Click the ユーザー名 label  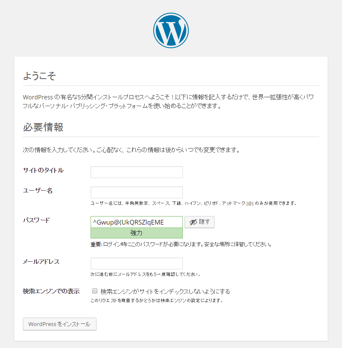pos(38,190)
